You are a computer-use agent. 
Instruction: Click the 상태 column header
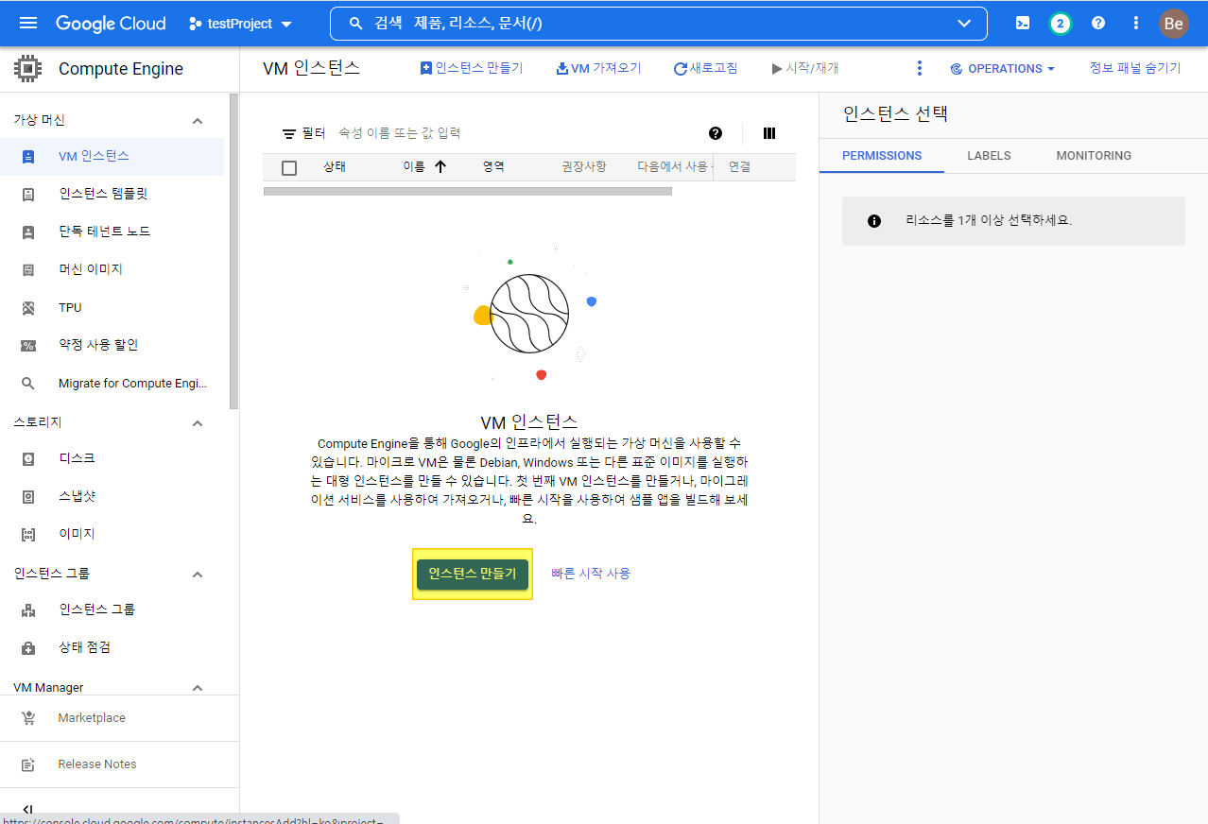click(335, 166)
